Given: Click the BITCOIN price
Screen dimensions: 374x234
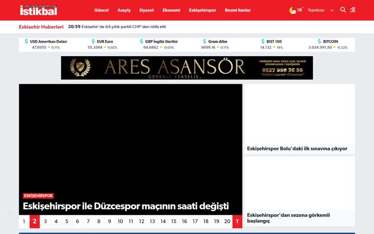Looking at the screenshot, I should coord(328,44).
